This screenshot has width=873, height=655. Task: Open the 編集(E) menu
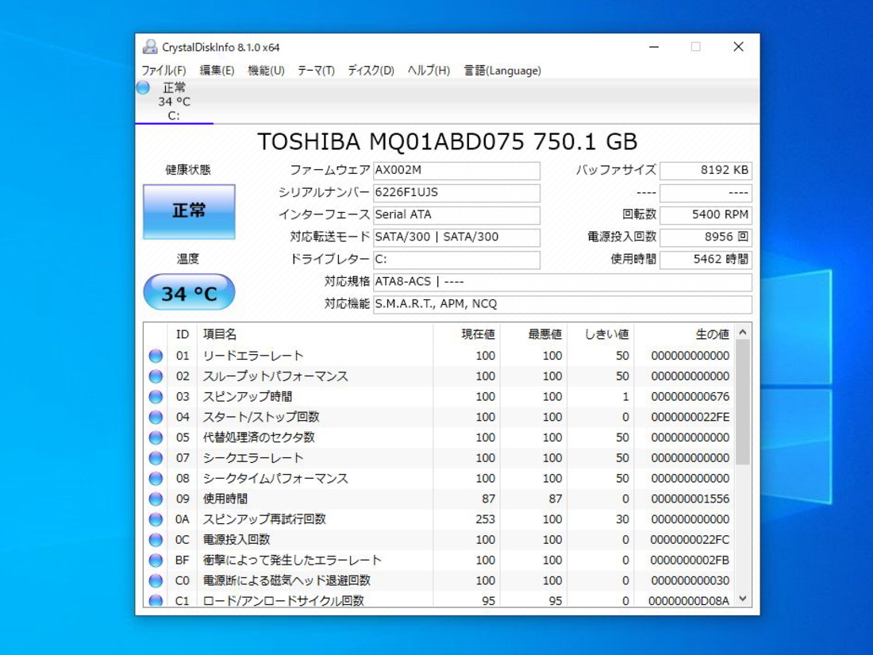[x=217, y=71]
